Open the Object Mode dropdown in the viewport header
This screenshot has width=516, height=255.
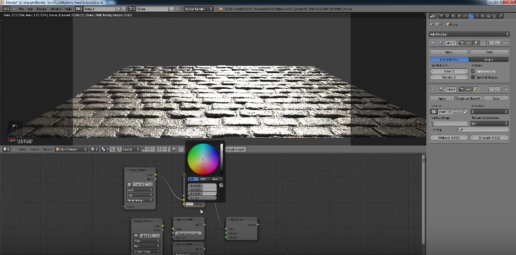tap(71, 149)
